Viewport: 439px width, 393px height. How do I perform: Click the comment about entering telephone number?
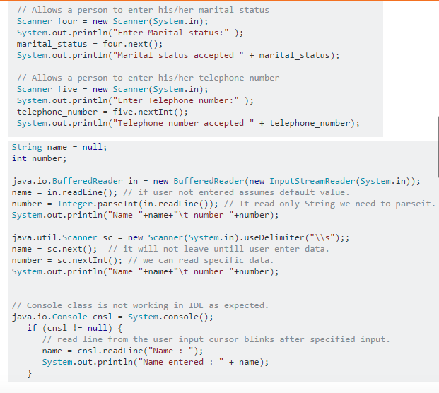(x=148, y=78)
